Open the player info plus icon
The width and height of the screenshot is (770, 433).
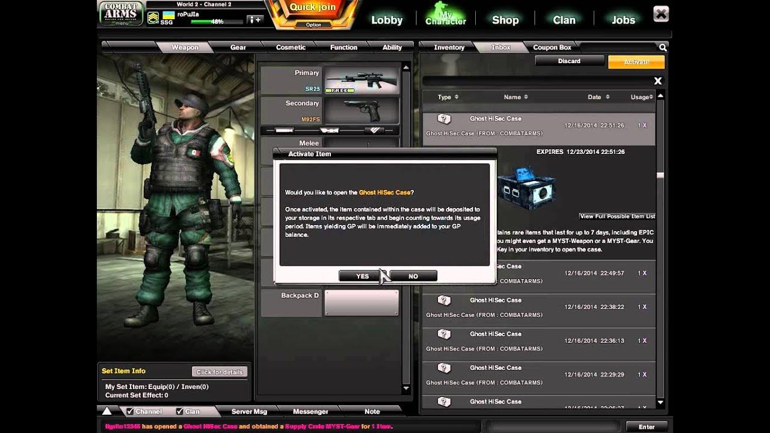click(x=255, y=20)
